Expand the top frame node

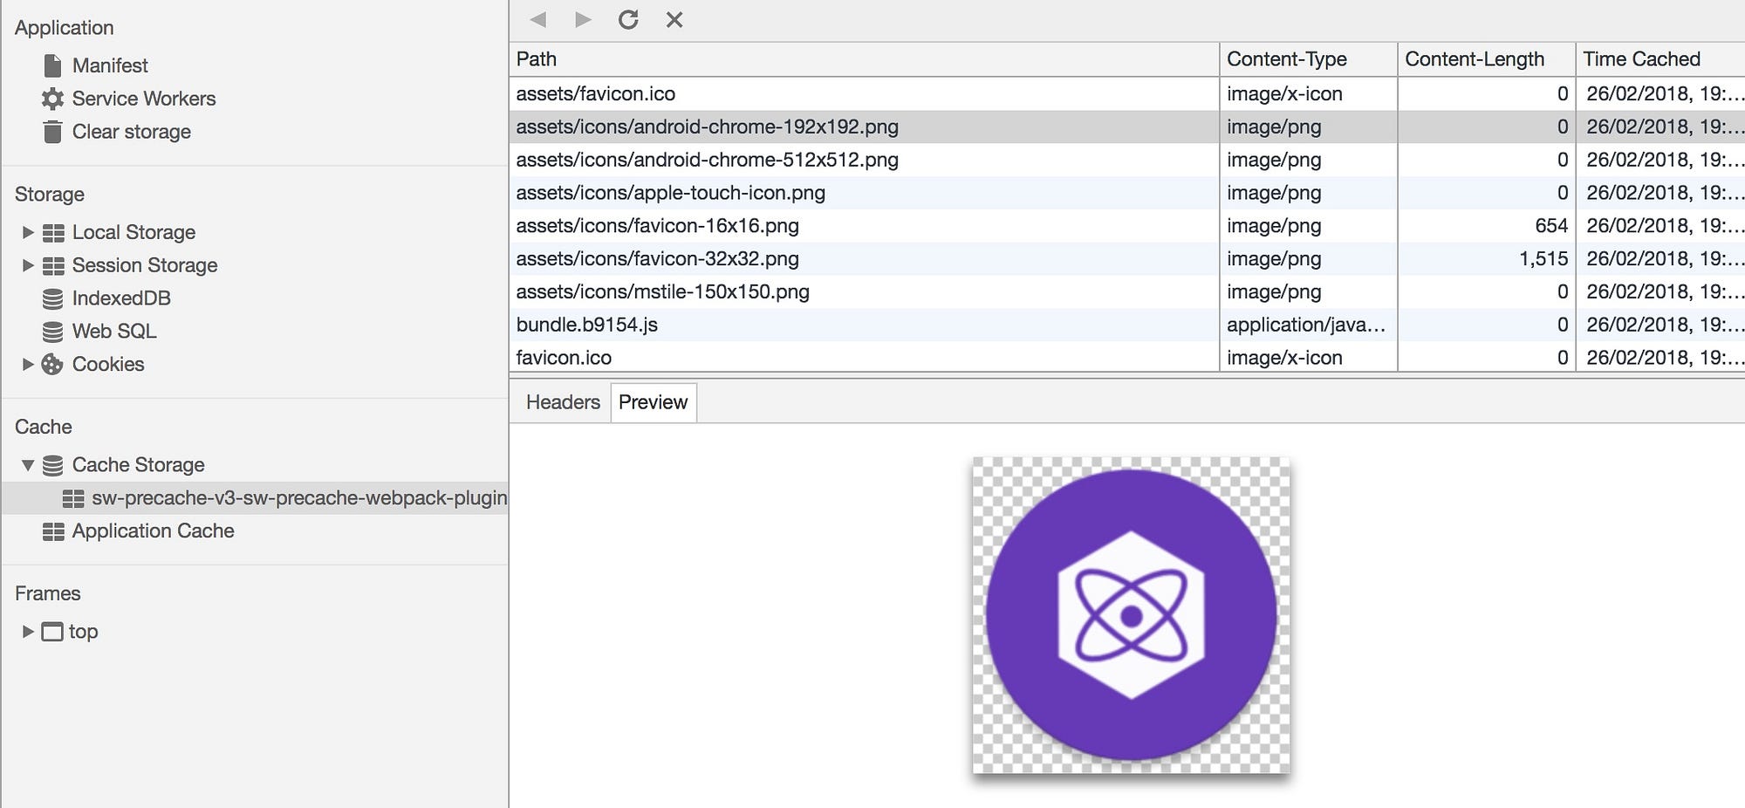(x=28, y=631)
